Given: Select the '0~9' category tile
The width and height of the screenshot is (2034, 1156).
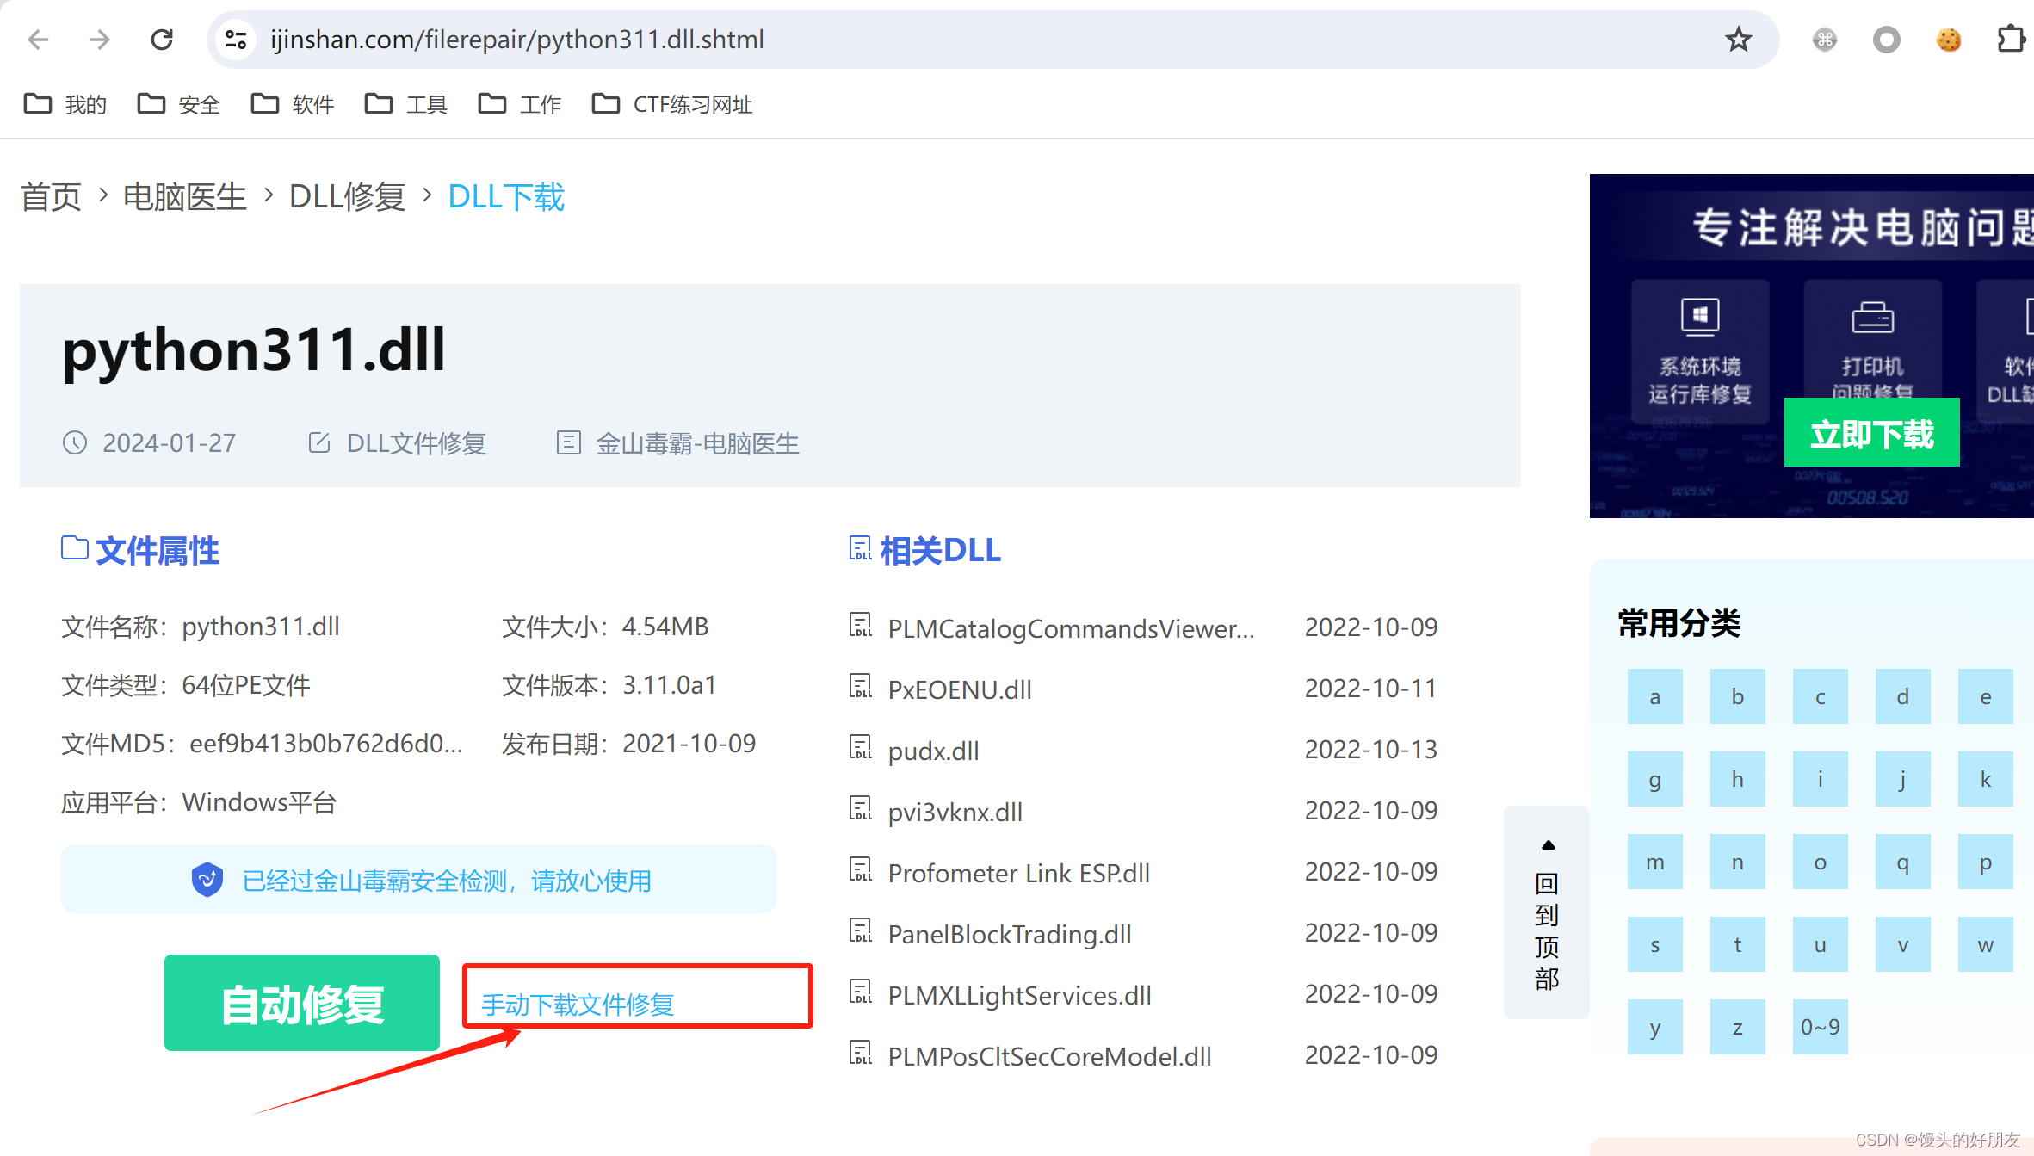Looking at the screenshot, I should pos(1820,1027).
